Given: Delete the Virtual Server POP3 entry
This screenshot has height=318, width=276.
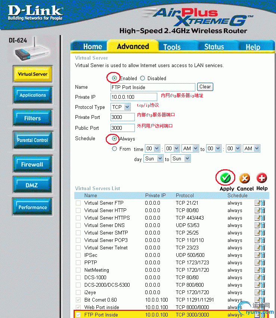Looking at the screenshot, I should [x=263, y=240].
